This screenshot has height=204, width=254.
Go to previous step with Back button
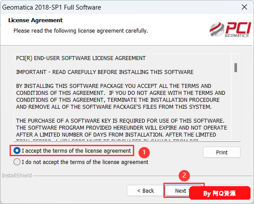pos(146,191)
